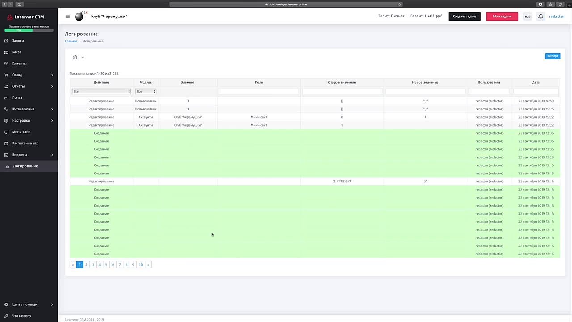The image size is (572, 322).
Task: Expand the IP-телефония submenu chevron
Action: (52, 109)
